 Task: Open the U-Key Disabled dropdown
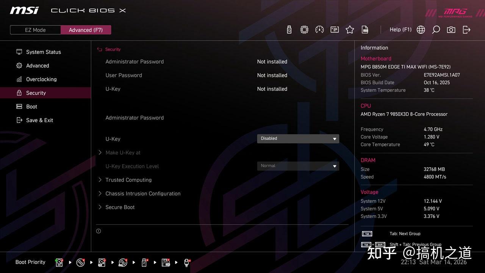click(298, 139)
